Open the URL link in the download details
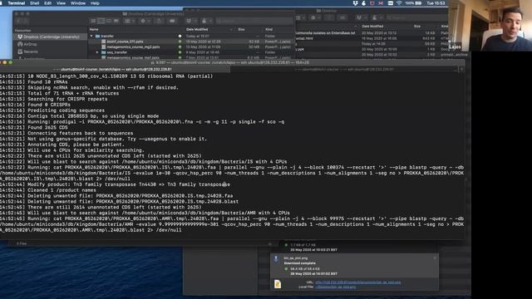Screen dimensions: 532x299 pos(358,282)
